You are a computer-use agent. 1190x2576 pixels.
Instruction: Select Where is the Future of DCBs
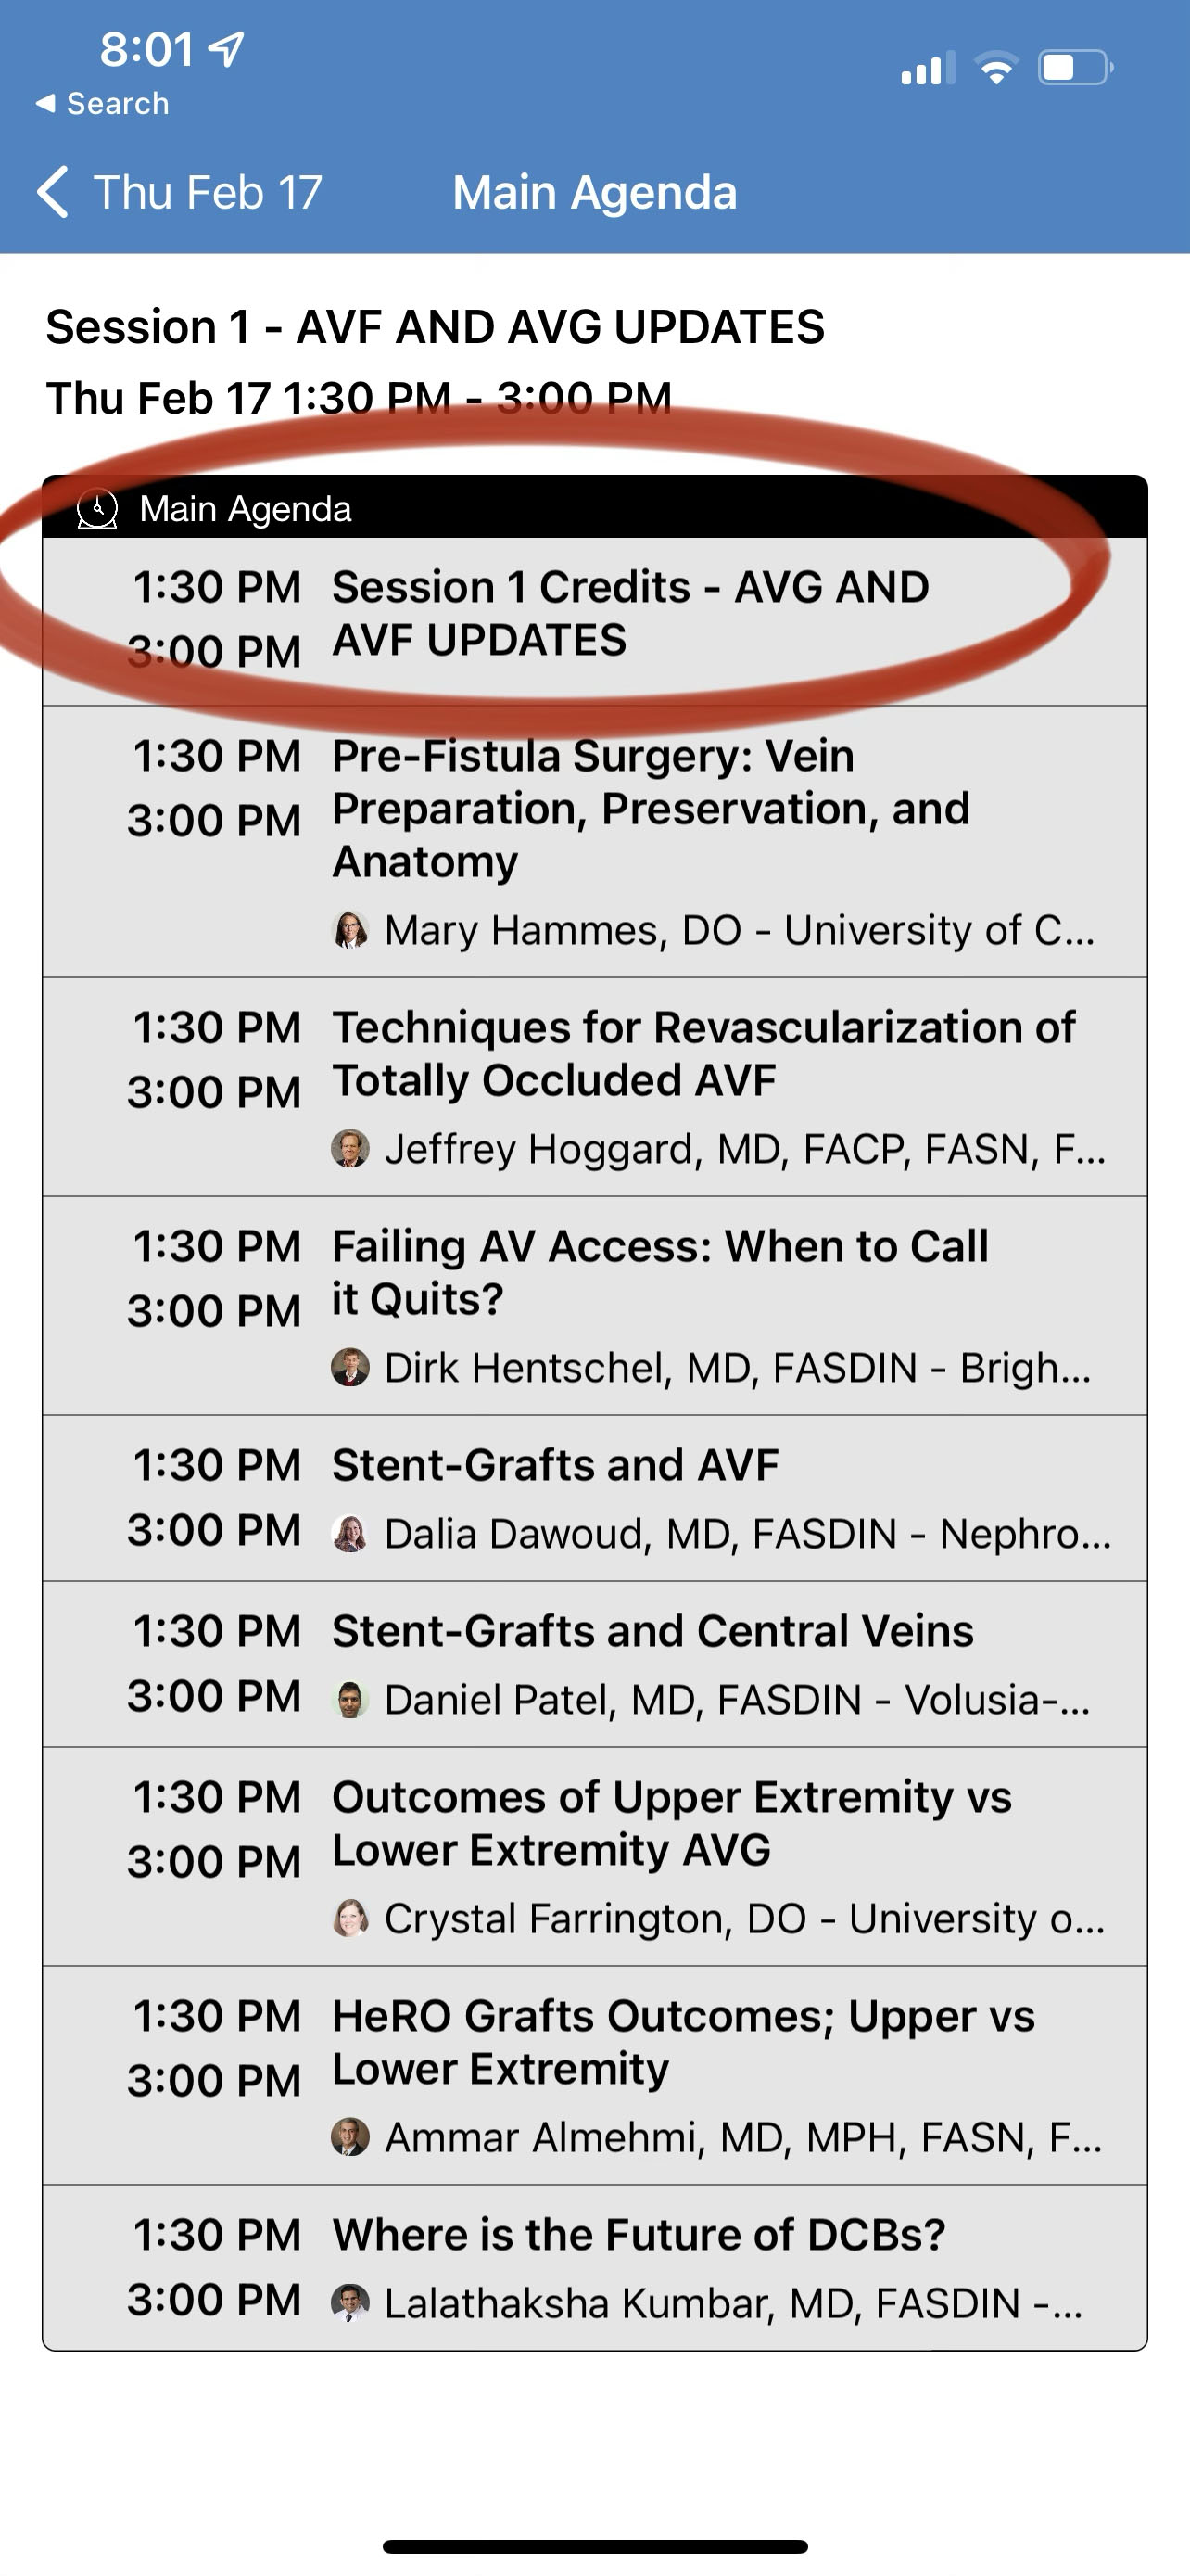click(x=639, y=2235)
